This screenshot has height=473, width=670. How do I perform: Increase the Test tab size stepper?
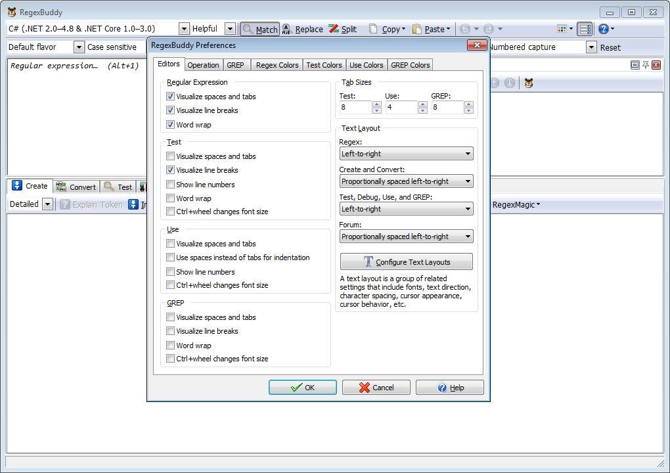point(376,104)
